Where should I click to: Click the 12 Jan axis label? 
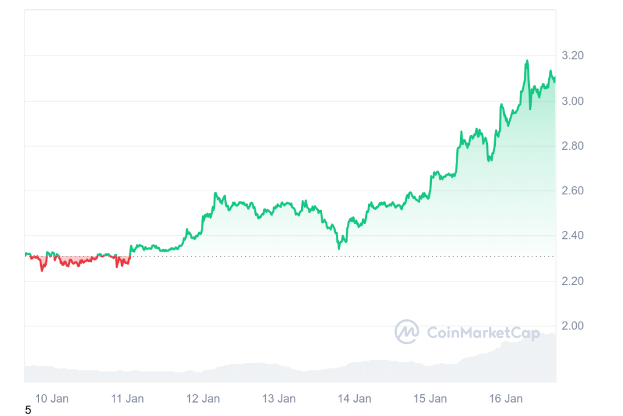coord(203,399)
